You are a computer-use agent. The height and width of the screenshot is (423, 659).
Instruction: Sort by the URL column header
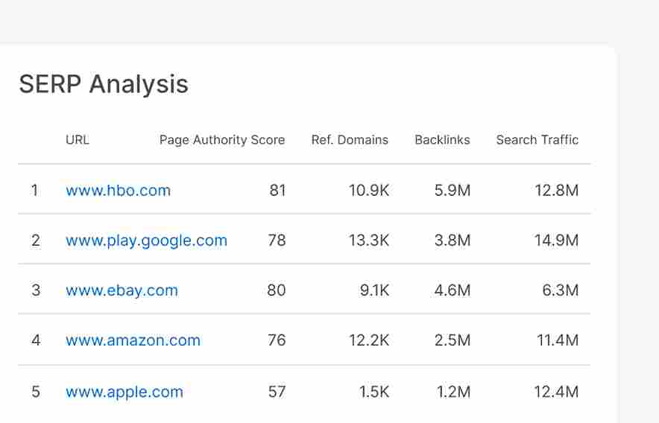(78, 139)
